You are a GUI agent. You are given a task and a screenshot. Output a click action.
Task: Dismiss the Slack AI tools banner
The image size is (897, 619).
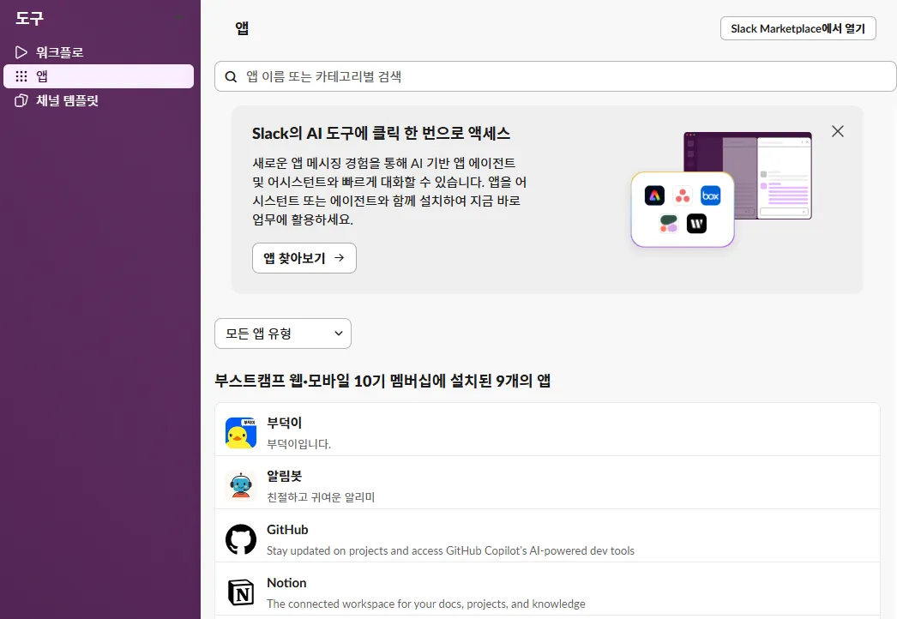[838, 131]
